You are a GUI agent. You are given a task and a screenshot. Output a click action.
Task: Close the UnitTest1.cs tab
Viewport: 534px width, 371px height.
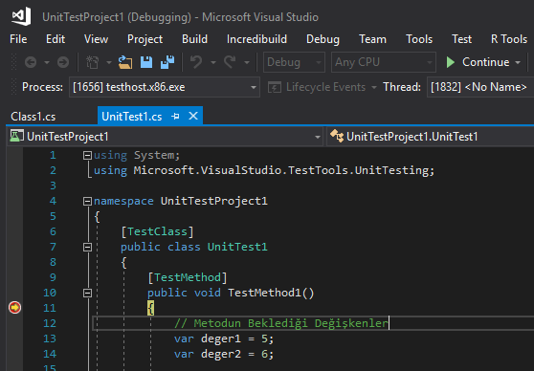[x=193, y=116]
